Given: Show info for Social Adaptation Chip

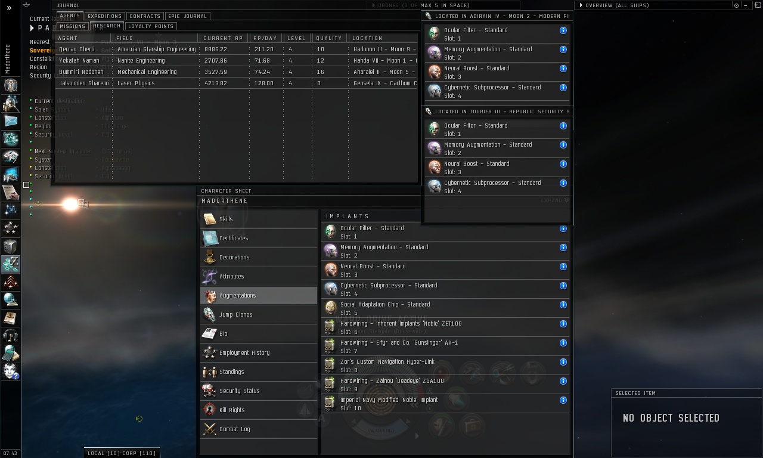Looking at the screenshot, I should pos(563,305).
